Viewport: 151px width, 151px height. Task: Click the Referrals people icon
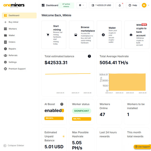[5, 55]
